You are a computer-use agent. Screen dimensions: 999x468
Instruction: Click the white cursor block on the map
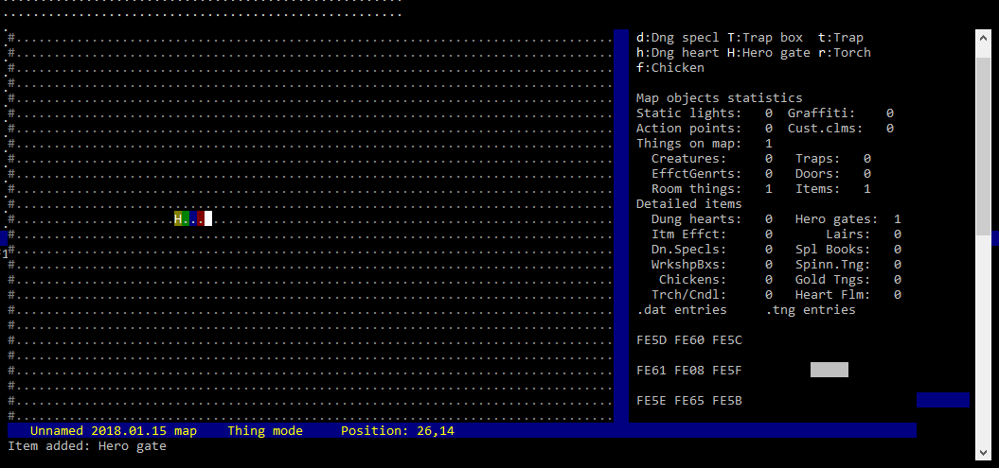pos(208,219)
